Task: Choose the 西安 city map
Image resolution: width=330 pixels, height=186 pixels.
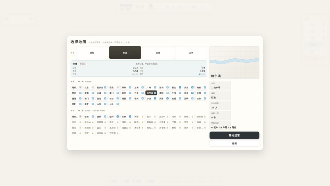Action: [114, 87]
